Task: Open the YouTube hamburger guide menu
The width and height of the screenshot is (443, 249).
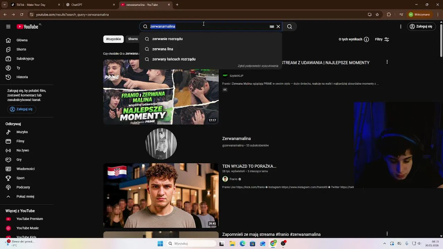Action: (8, 27)
